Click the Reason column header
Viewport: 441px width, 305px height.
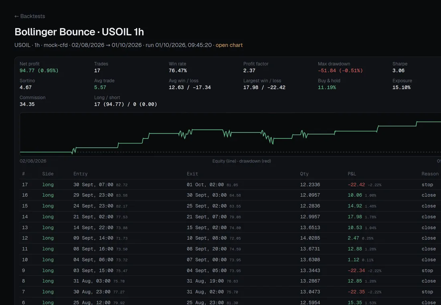pos(430,174)
